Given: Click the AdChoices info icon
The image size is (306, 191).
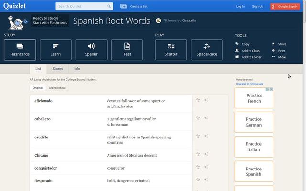Looking at the screenshot, I should (267, 89).
